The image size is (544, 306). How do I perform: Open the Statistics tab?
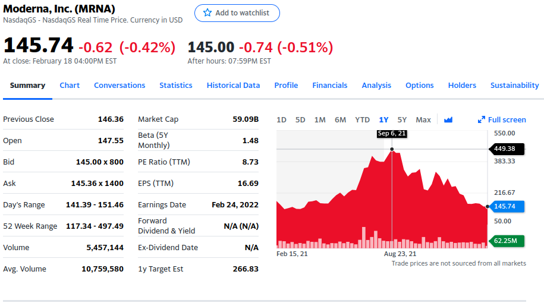(x=176, y=85)
